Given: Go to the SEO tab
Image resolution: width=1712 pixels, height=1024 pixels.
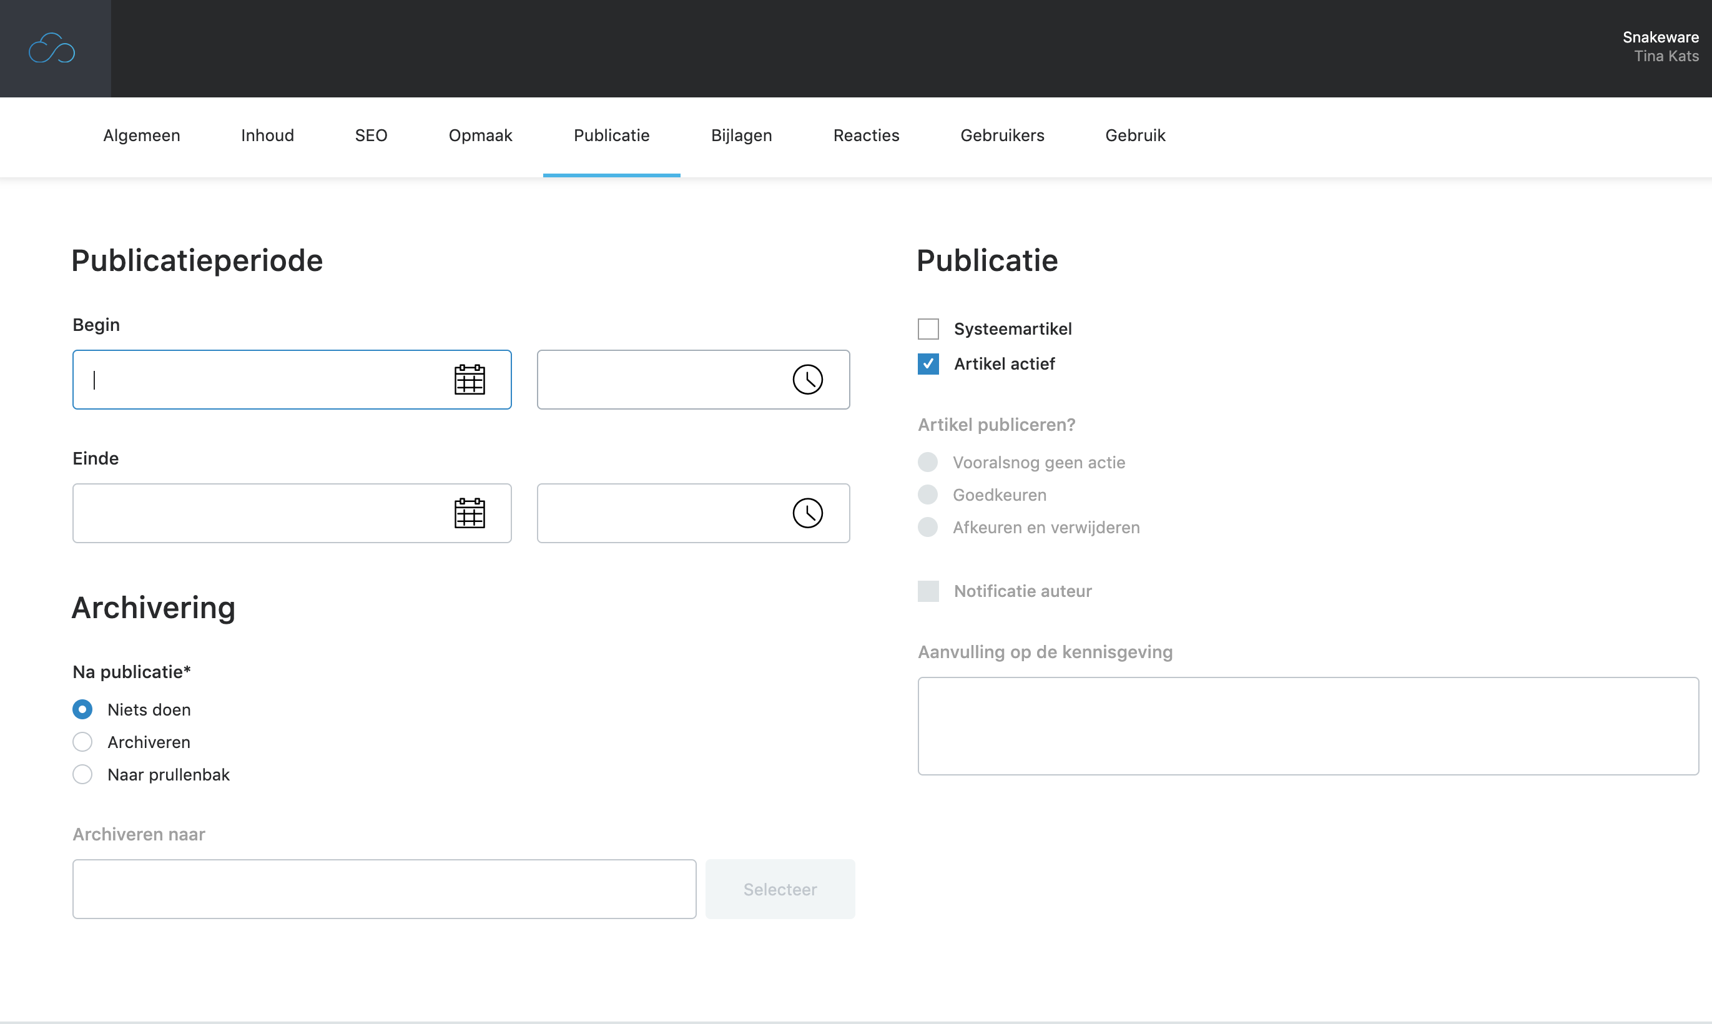Looking at the screenshot, I should [x=371, y=136].
